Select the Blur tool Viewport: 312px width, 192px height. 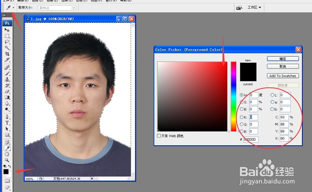[x=7, y=103]
